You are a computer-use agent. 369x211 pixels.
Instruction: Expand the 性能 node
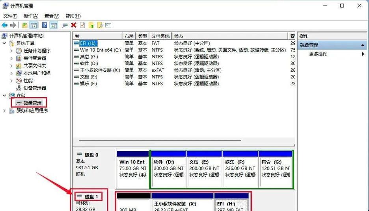click(11, 81)
